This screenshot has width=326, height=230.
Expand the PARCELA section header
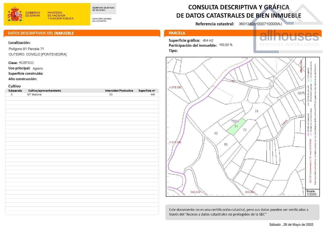coord(176,33)
